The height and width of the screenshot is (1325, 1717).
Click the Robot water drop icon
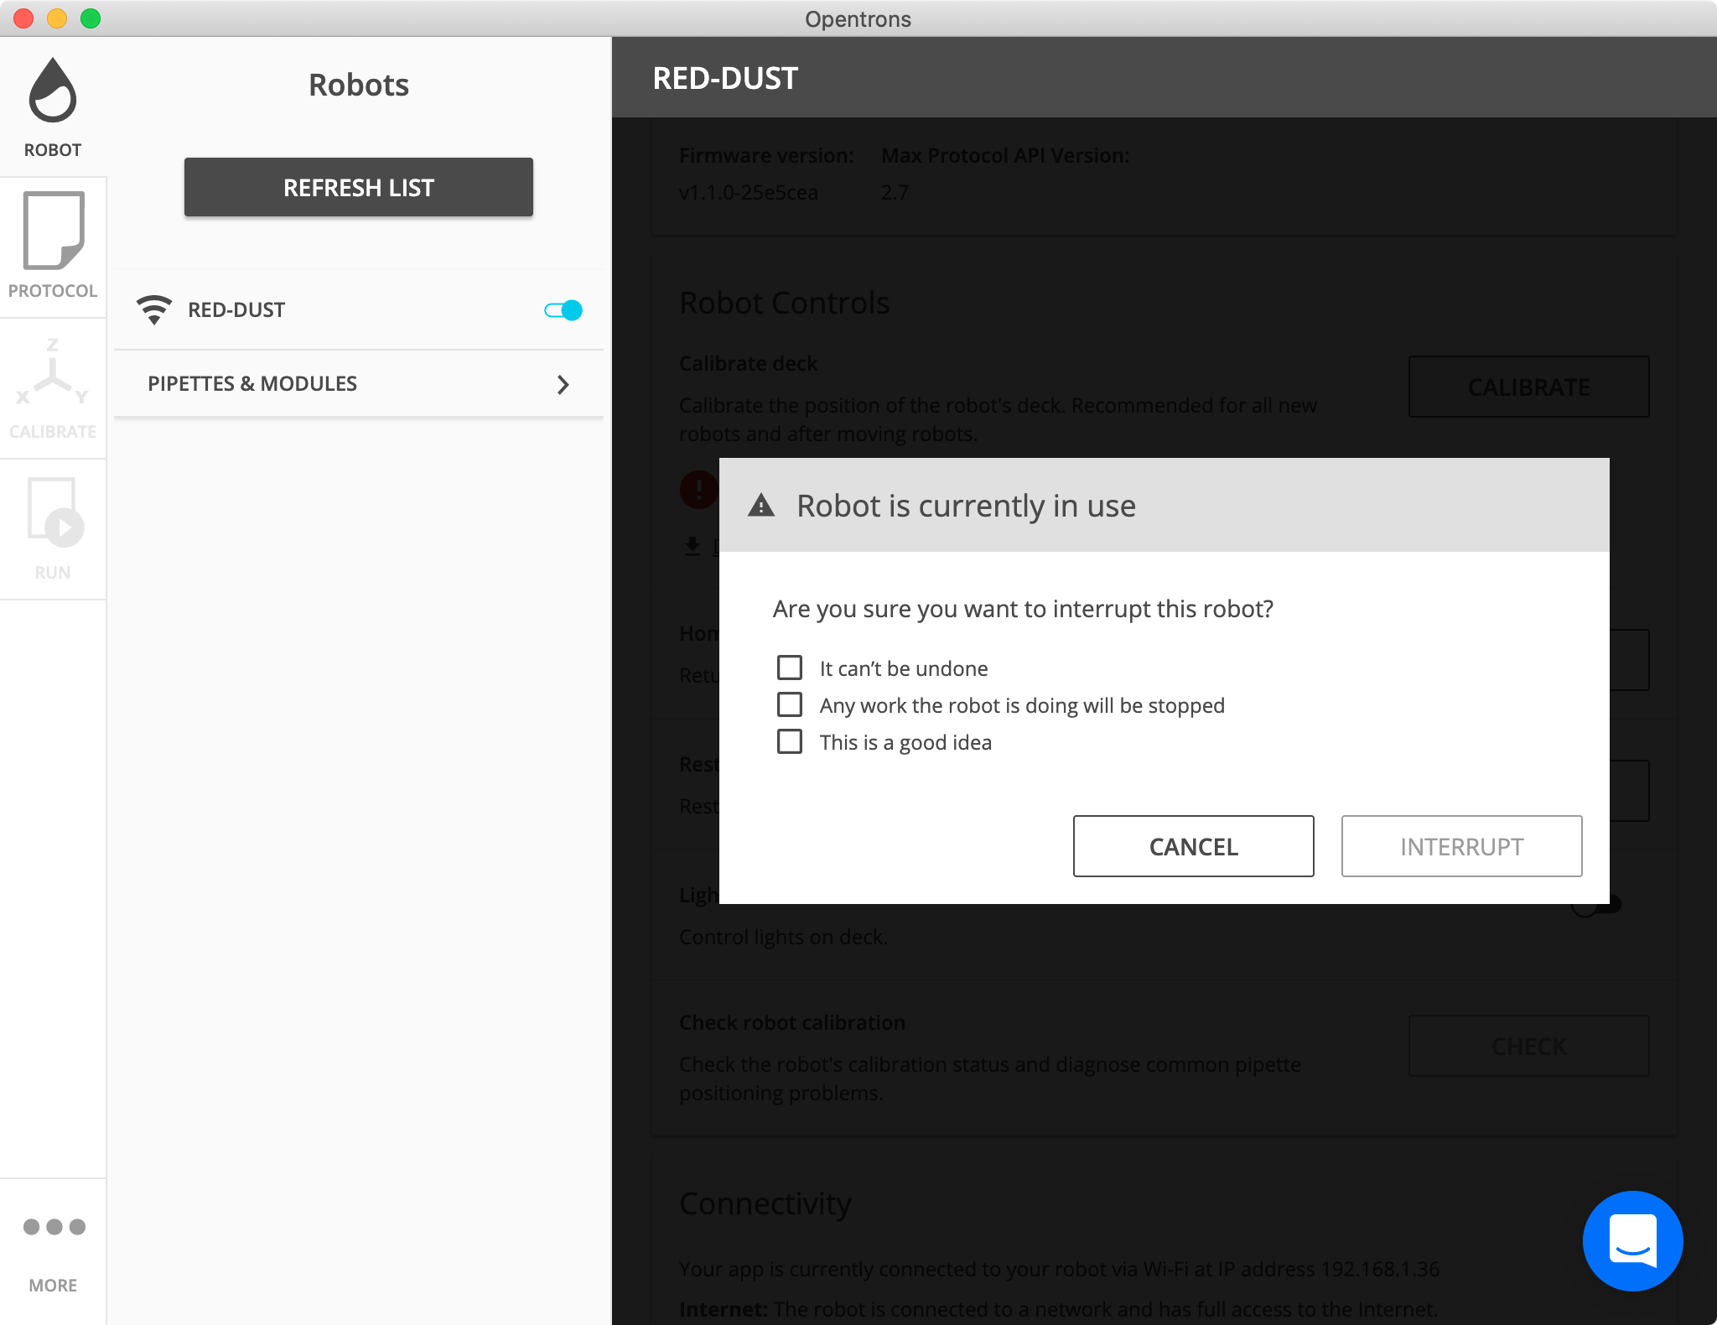click(x=53, y=91)
